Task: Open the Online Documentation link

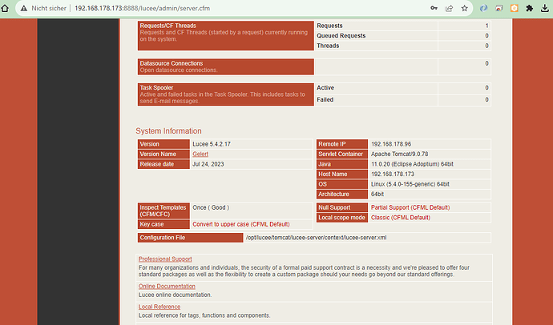Action: pos(167,287)
